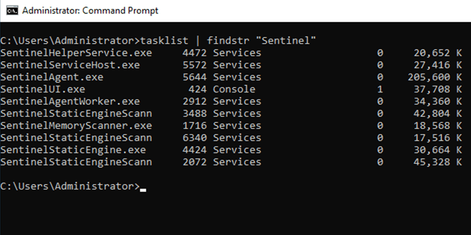
Task: Select the SentinelAgentWorker.exe row
Action: [x=231, y=102]
